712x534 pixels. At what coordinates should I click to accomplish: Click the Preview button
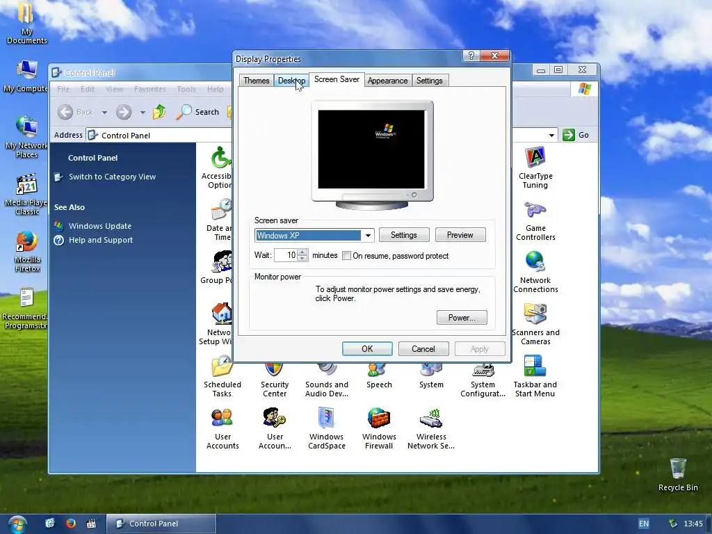[460, 235]
